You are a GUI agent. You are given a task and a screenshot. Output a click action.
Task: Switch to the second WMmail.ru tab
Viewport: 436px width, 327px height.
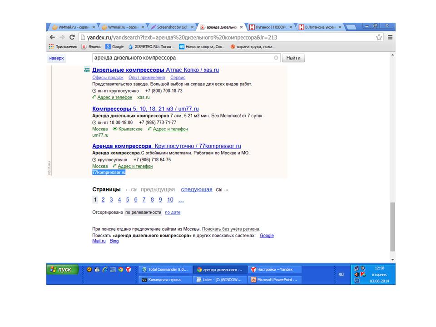(122, 27)
